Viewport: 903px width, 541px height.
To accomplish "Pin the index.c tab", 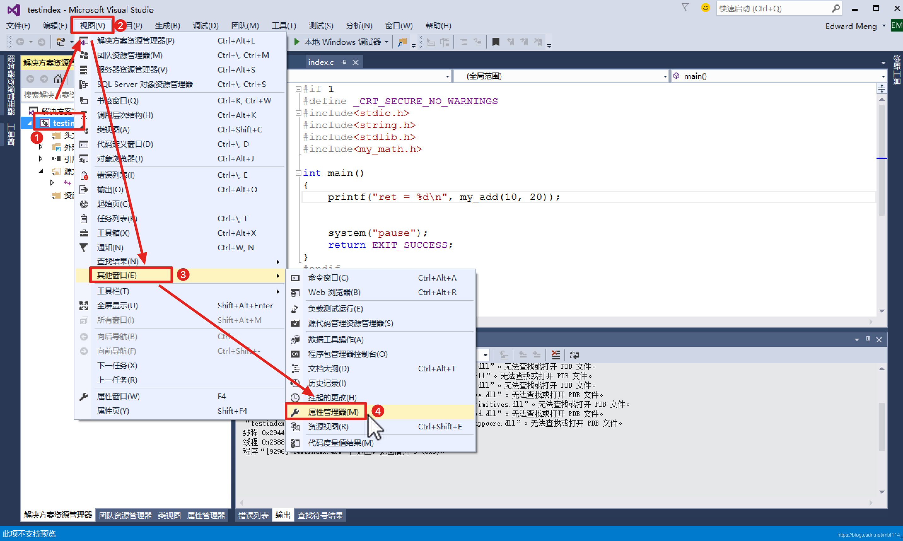I will pyautogui.click(x=344, y=62).
